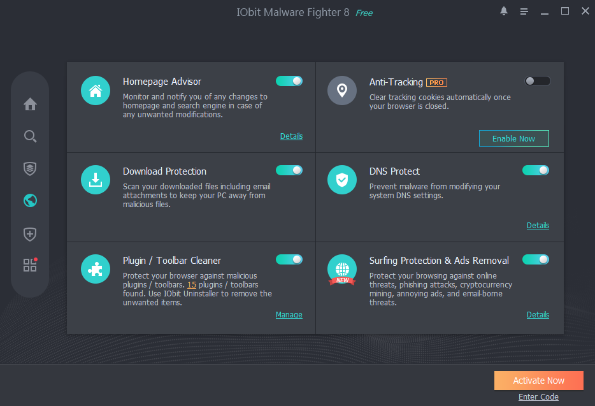Viewport: 595px width, 406px height.
Task: Click the 15 plugins count link
Action: 191,285
